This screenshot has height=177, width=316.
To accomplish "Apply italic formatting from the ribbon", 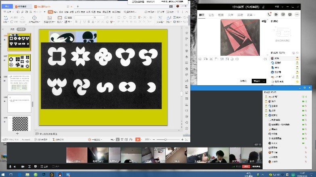I will [81, 22].
